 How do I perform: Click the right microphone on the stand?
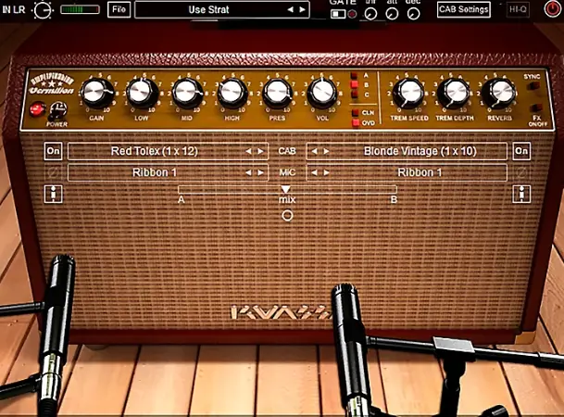351,349
